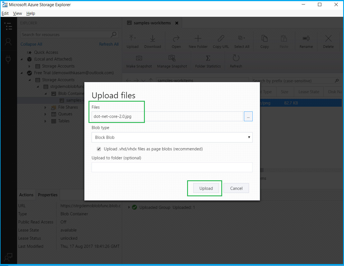
Task: Click the browse "..." button beside Files
Action: click(248, 116)
